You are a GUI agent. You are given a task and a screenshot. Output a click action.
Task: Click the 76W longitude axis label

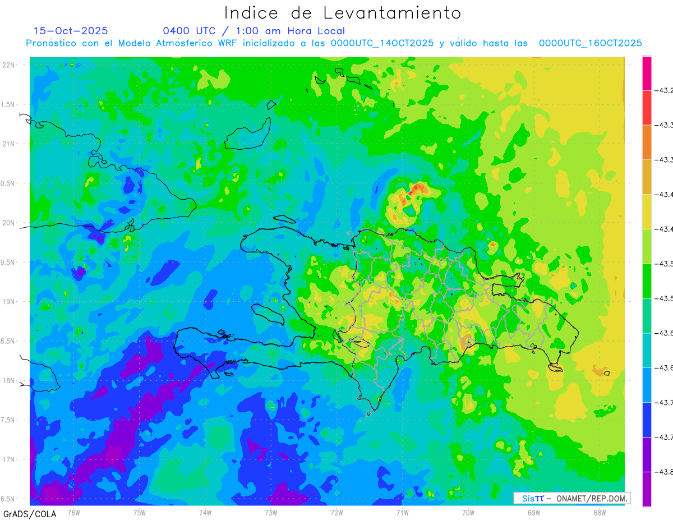(x=73, y=512)
